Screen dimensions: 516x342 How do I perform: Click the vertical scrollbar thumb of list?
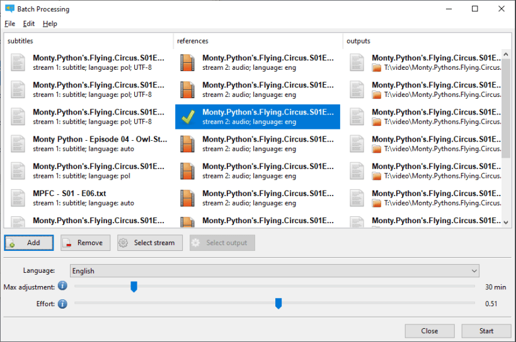coord(506,108)
